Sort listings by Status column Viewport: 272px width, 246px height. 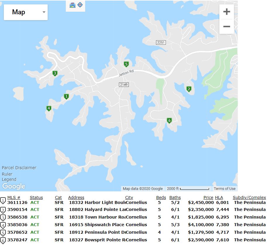36,198
